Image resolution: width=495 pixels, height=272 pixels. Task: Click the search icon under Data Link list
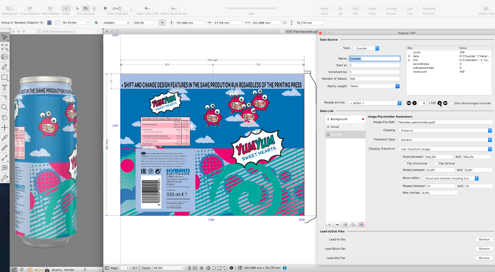pos(353,224)
